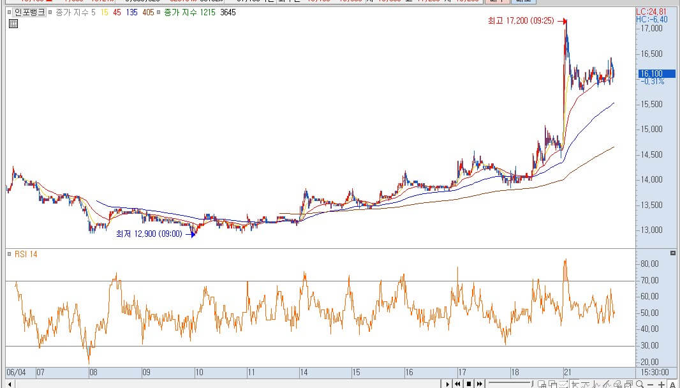Click the yellow 15 moving average label
This screenshot has width=680, height=388.
(104, 12)
